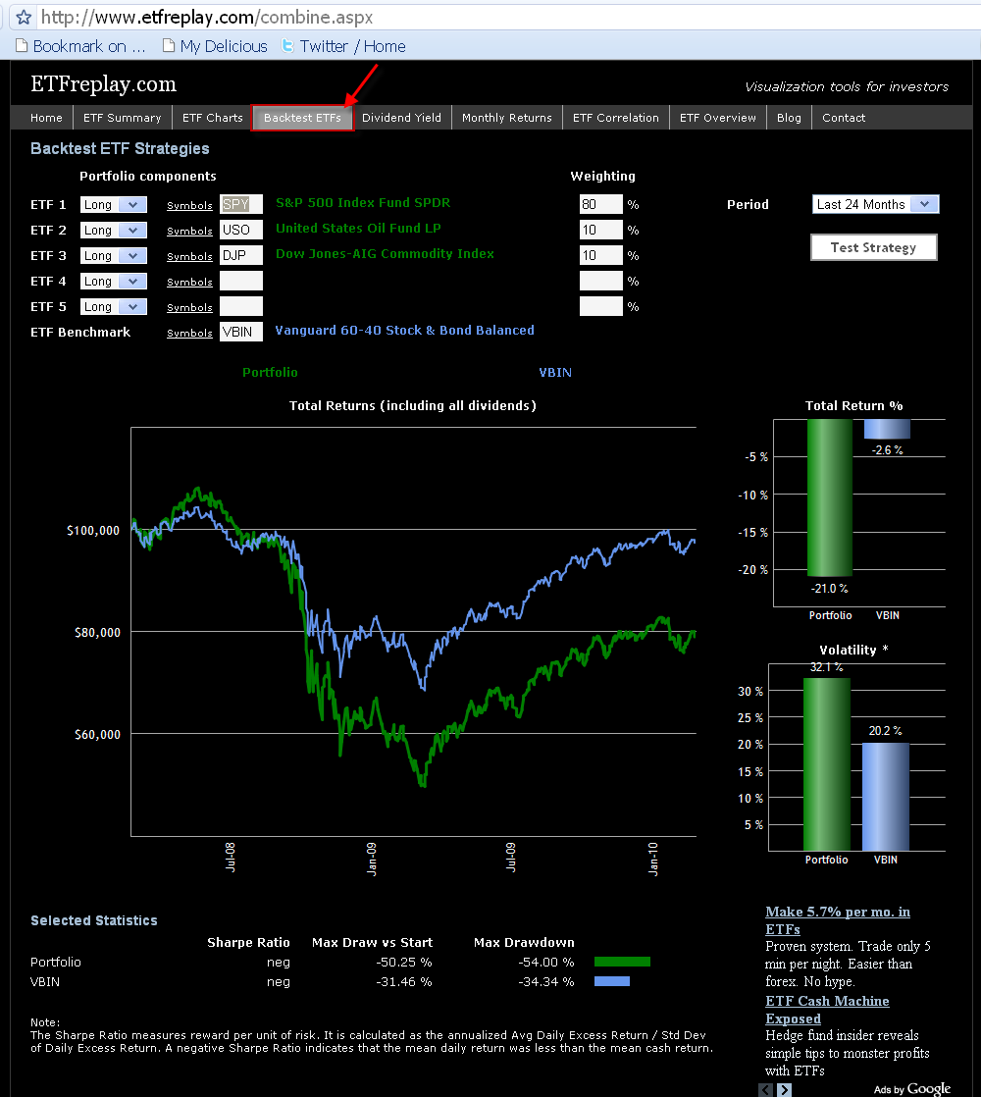Open 'ETF Cash Machine Exposed' ad link

click(x=827, y=1010)
